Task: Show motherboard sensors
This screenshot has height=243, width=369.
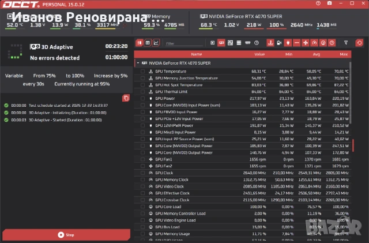Action: [230, 43]
